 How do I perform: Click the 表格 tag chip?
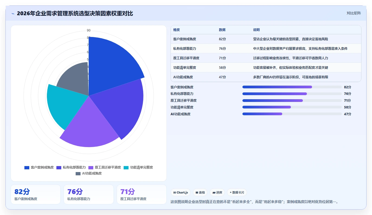coord(200,192)
